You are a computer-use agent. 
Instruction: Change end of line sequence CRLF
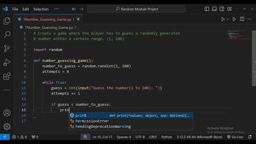click(x=153, y=137)
